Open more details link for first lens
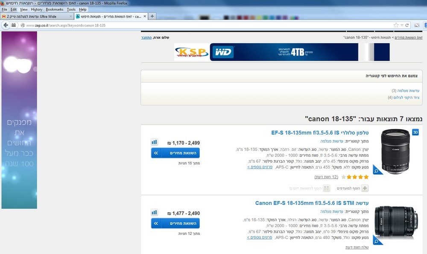The width and height of the screenshot is (427, 254). (x=260, y=167)
